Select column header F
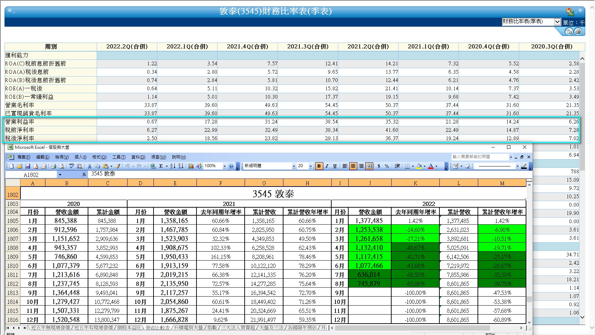The width and height of the screenshot is (595, 335). tap(221, 183)
